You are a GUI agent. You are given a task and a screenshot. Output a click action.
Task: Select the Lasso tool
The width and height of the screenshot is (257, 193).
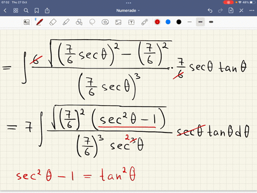click(92, 22)
